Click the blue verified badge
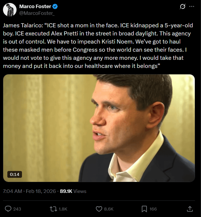 click(55, 6)
